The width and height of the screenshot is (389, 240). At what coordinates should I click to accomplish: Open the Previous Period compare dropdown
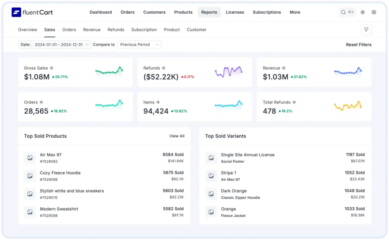click(x=139, y=44)
